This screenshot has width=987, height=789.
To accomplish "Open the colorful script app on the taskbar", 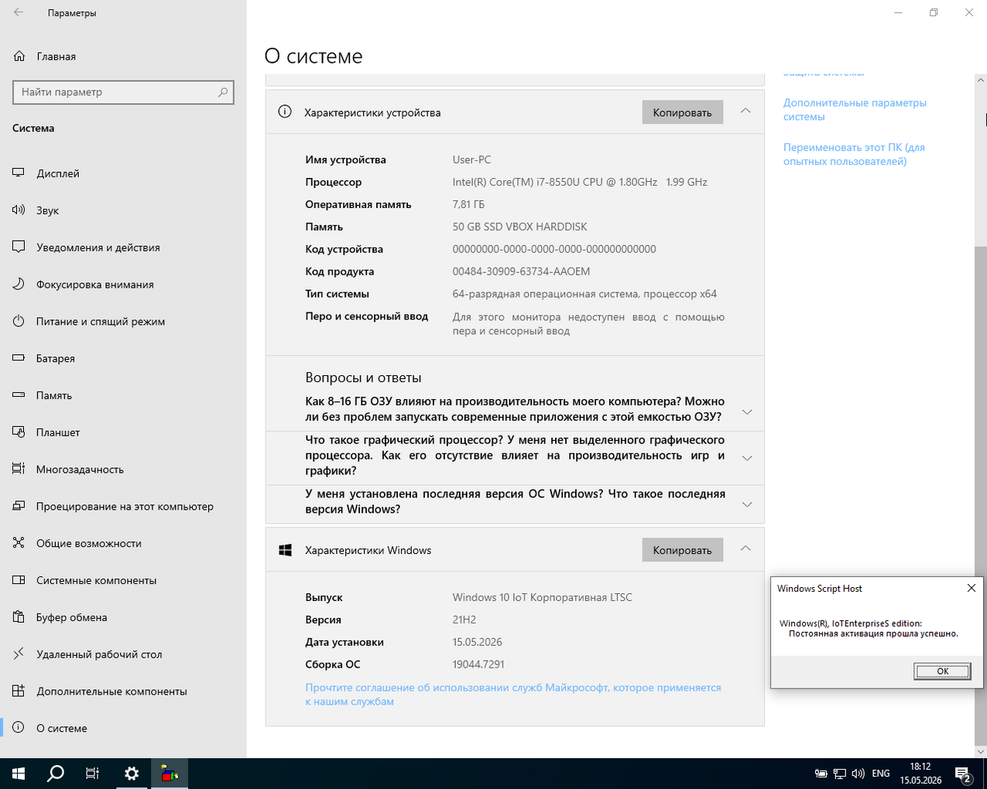I will [169, 774].
